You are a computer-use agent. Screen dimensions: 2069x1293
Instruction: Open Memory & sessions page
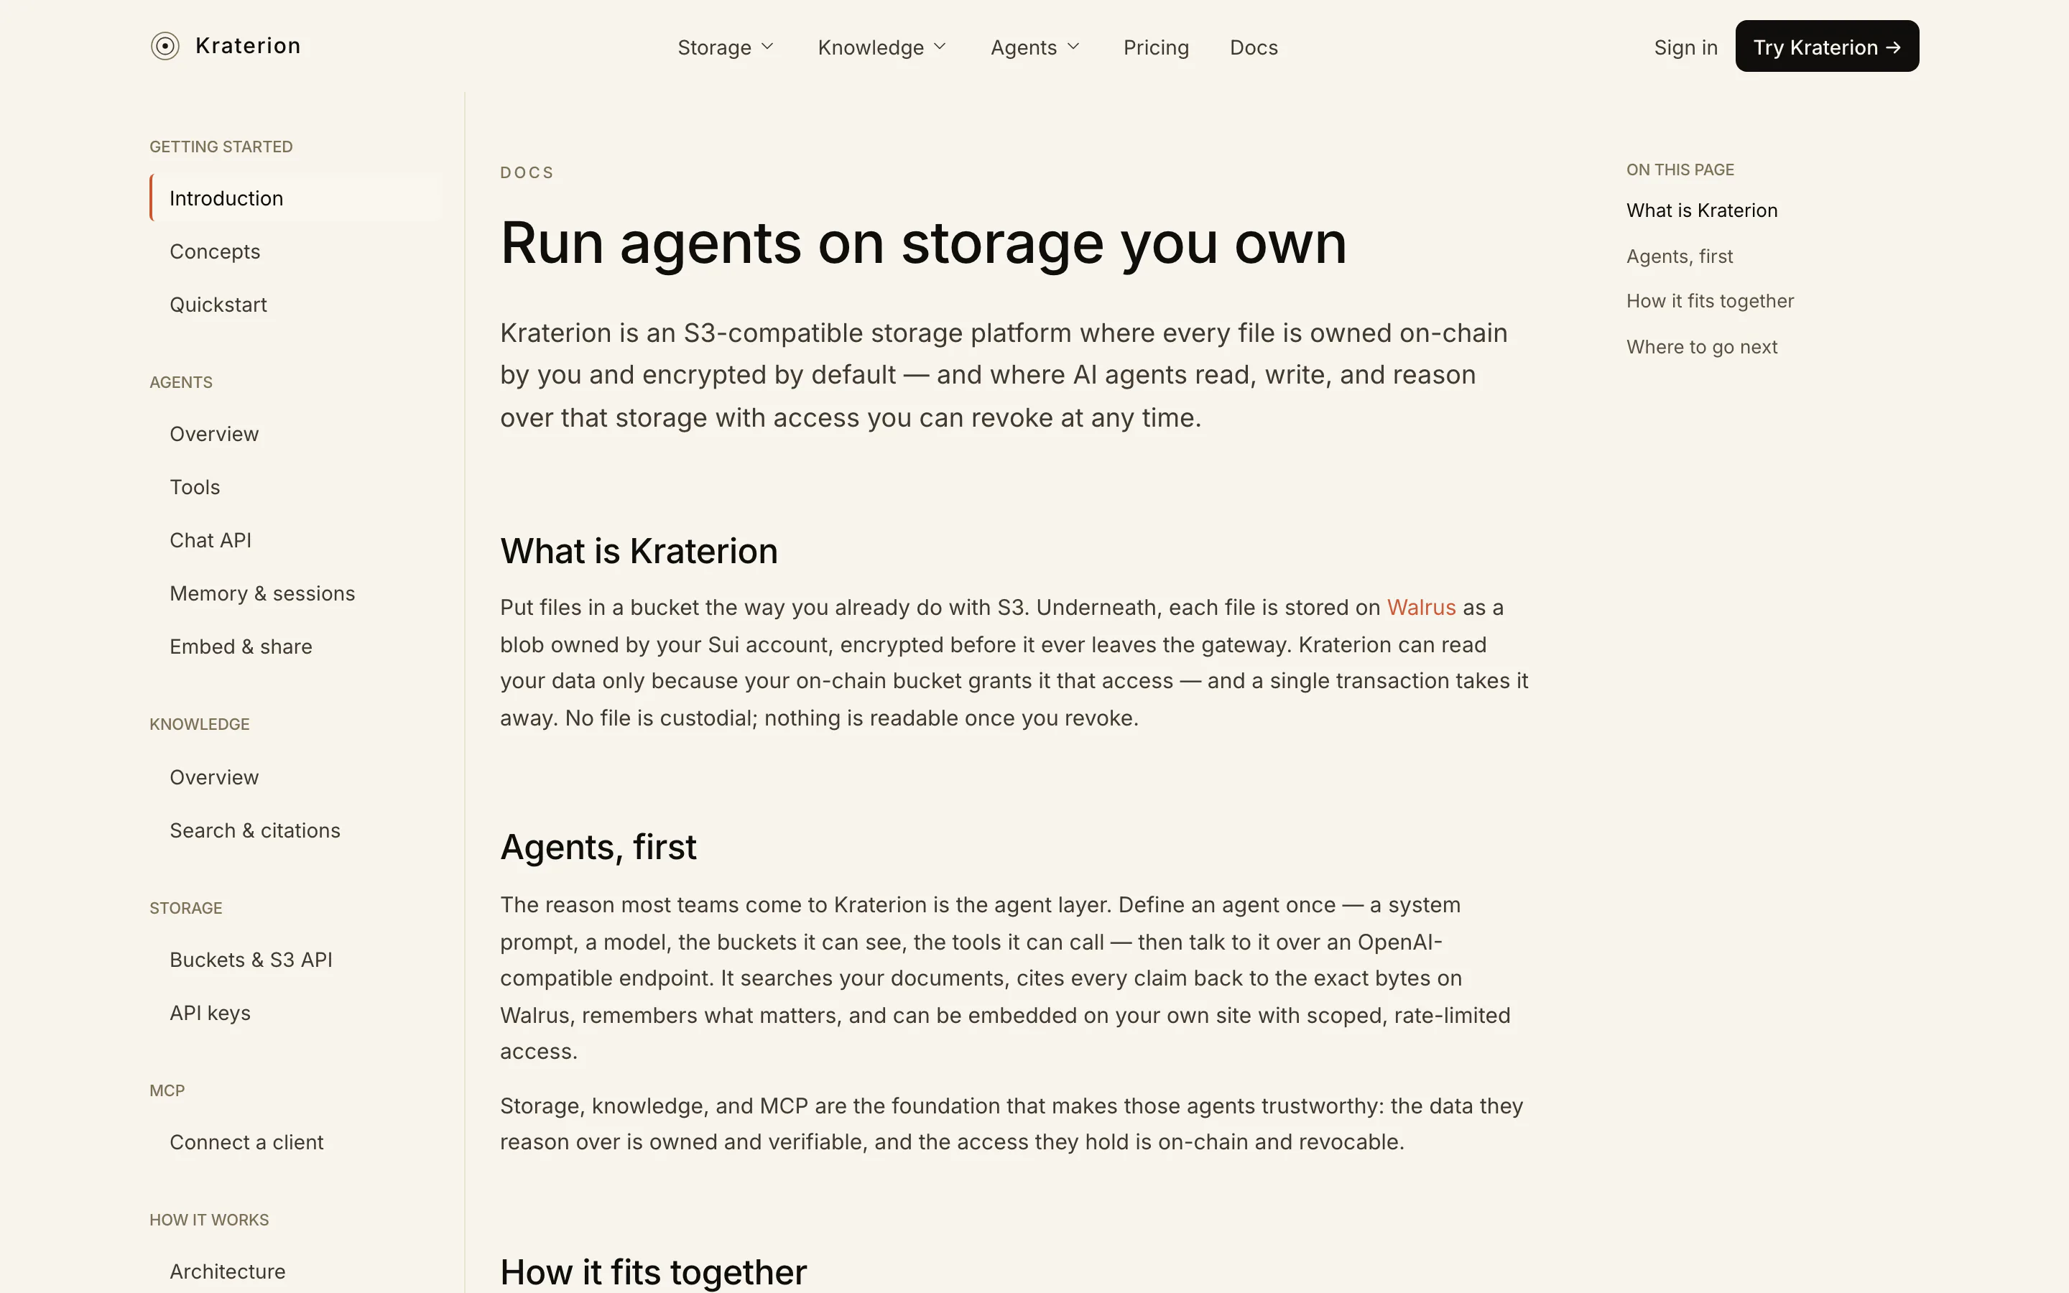[x=262, y=593]
